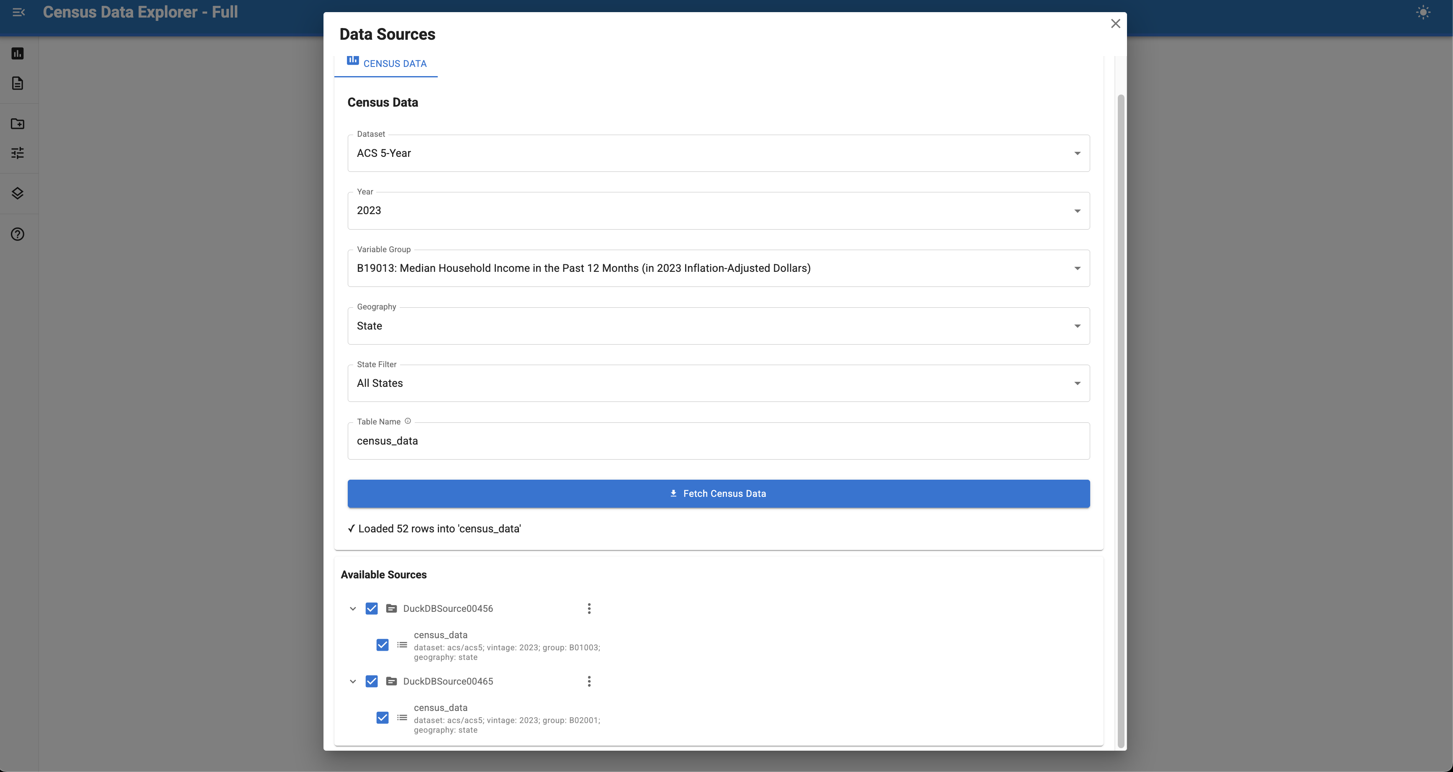Switch to the CENSUS DATA tab
The image size is (1453, 772).
[x=386, y=63]
